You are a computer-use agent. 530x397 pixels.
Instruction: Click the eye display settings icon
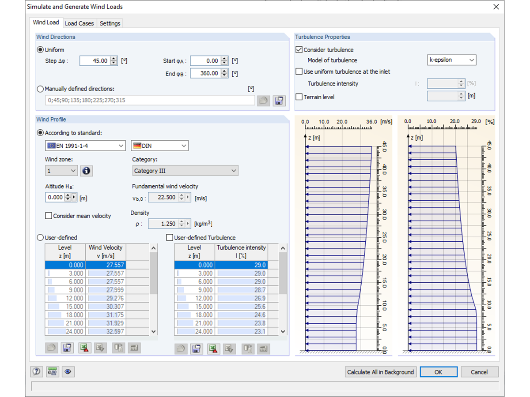[68, 372]
